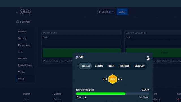Open the Home link under Sports
The width and height of the screenshot is (181, 102).
coord(26,99)
